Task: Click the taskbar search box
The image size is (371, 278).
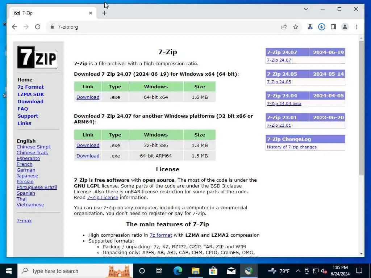Action: click(x=75, y=271)
